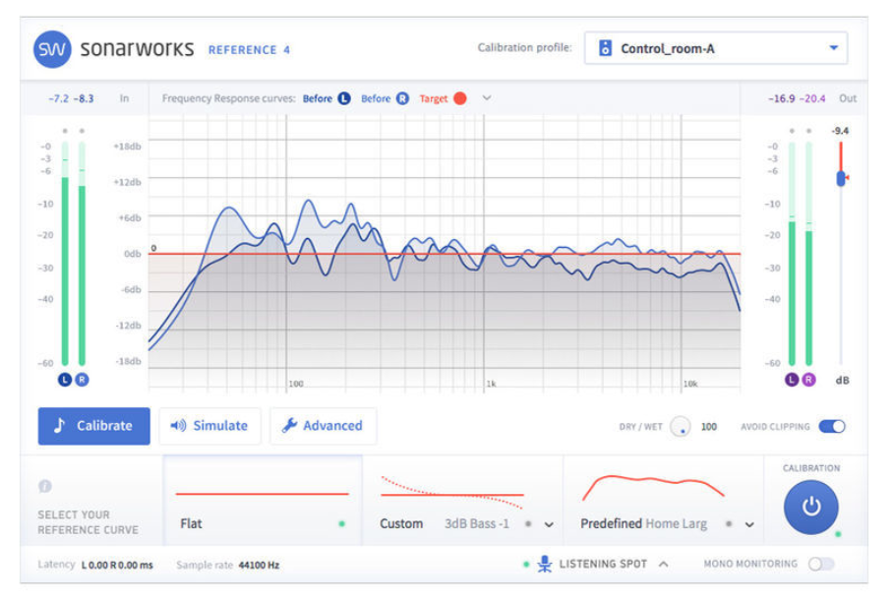Adjust the output gain slider handle
This screenshot has width=894, height=603.
tap(841, 178)
